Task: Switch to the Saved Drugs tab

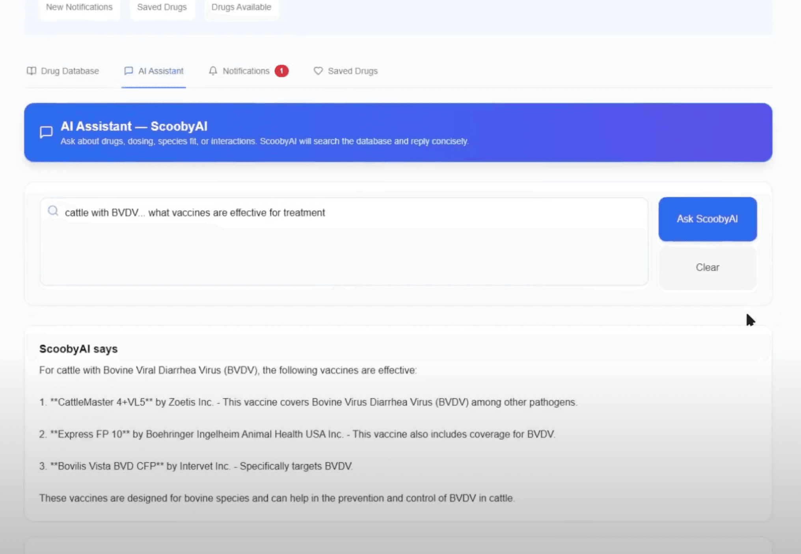Action: click(x=352, y=71)
